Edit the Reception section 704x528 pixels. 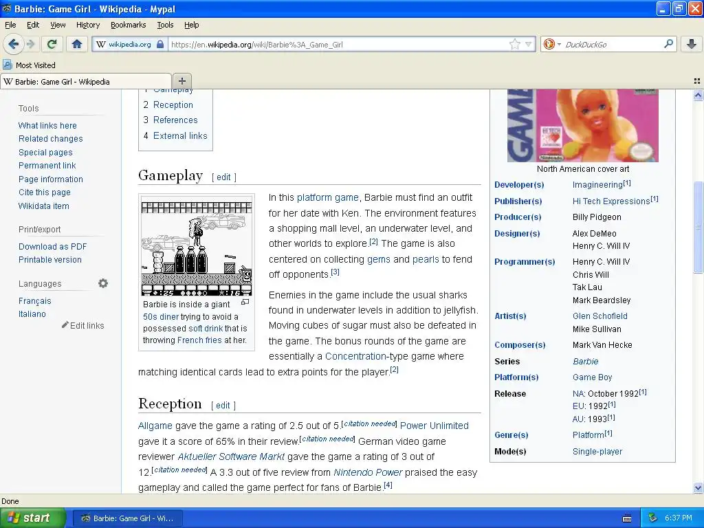pyautogui.click(x=223, y=405)
